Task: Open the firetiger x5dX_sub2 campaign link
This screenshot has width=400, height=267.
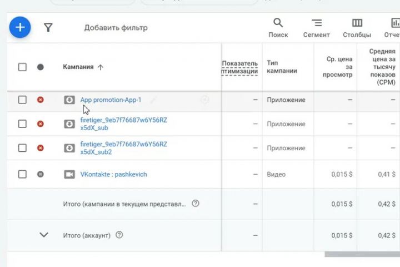Action: pyautogui.click(x=123, y=148)
